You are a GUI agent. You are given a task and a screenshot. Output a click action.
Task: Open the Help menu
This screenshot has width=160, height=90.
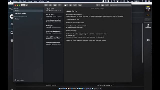(x=47, y=1)
